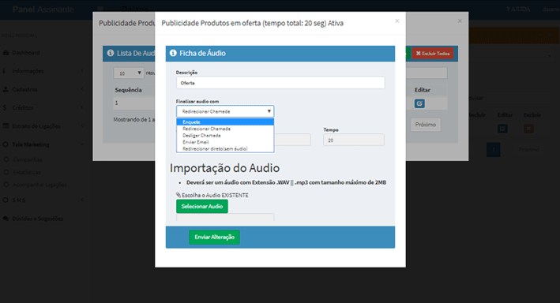The image size is (560, 303).
Task: Click the Selecionar Audio button
Action: pos(201,206)
